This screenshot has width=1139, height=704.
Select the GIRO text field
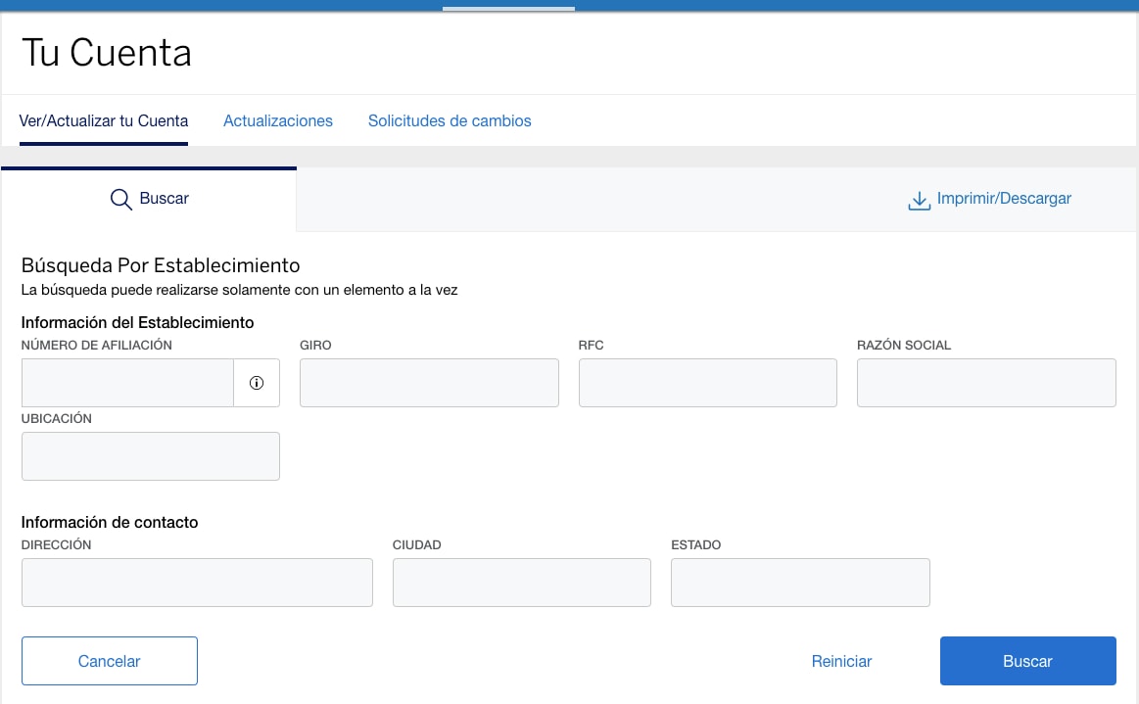pos(429,383)
